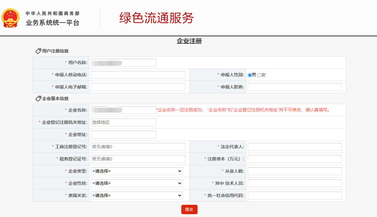The image size is (377, 217).
Task: Click the 申报人电子邮箱 input field
Action: [x=138, y=87]
